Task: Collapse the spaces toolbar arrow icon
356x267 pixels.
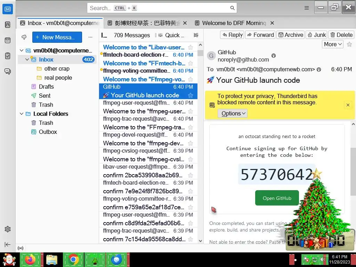Action: [x=8, y=244]
